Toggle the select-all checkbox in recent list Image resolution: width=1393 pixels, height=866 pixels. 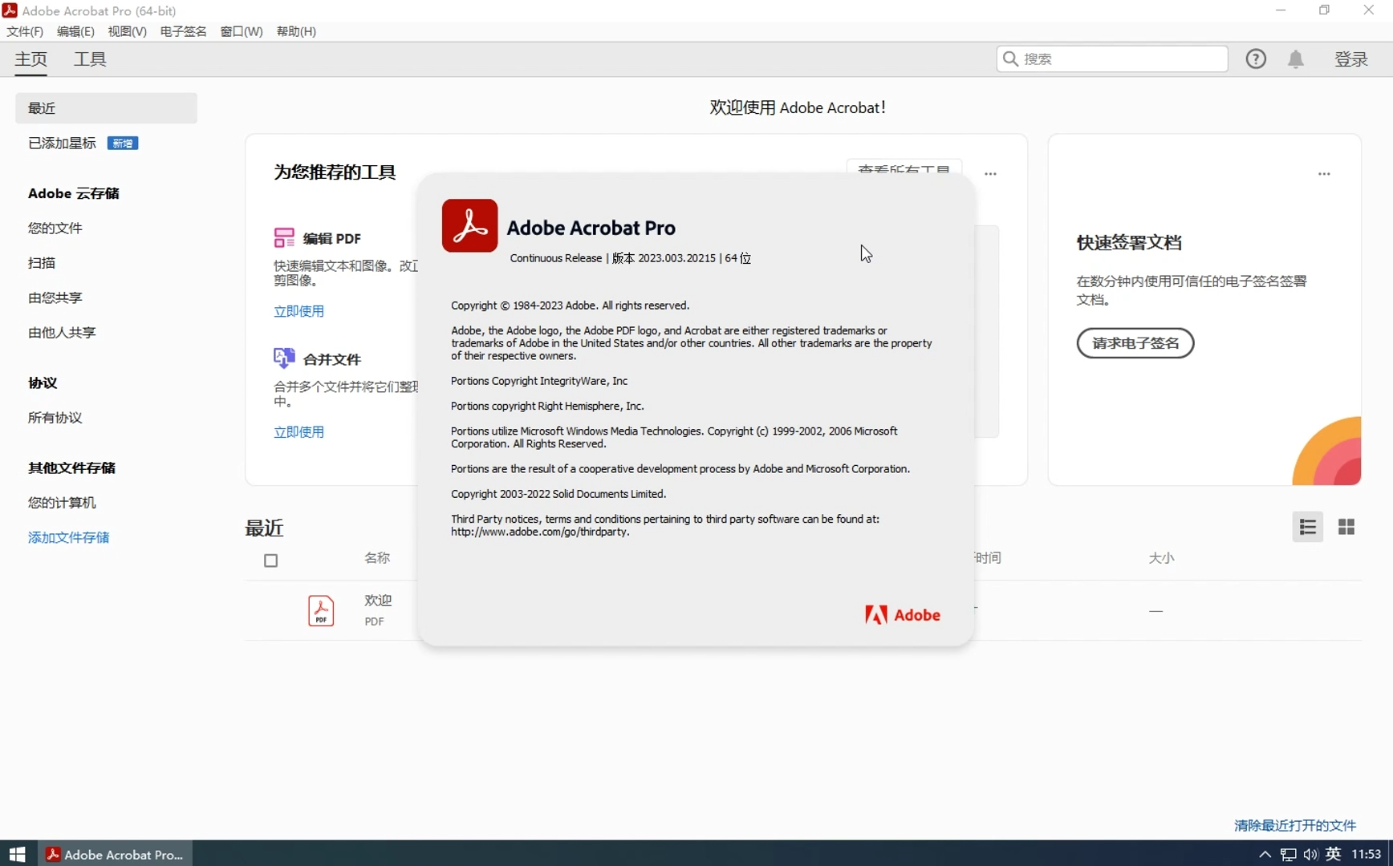pos(271,560)
